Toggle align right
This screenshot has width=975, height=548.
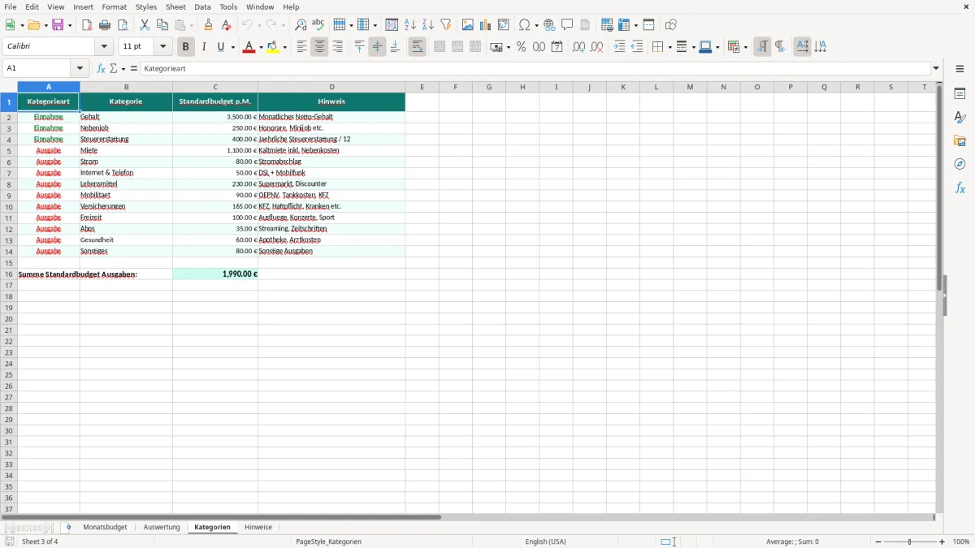[337, 47]
